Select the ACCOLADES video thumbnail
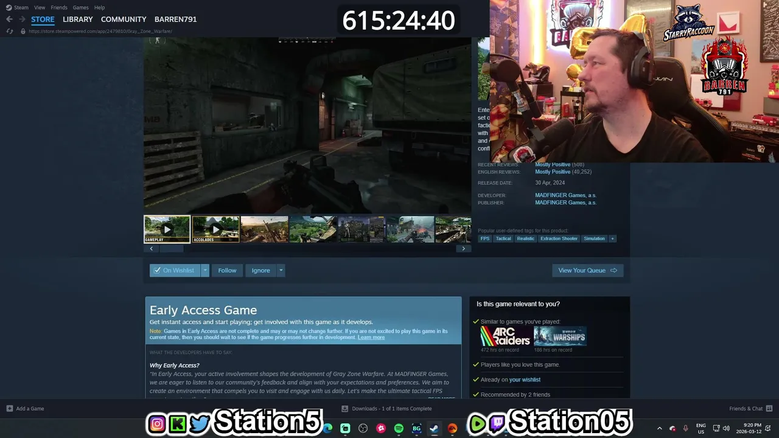This screenshot has width=779, height=438. click(x=215, y=229)
